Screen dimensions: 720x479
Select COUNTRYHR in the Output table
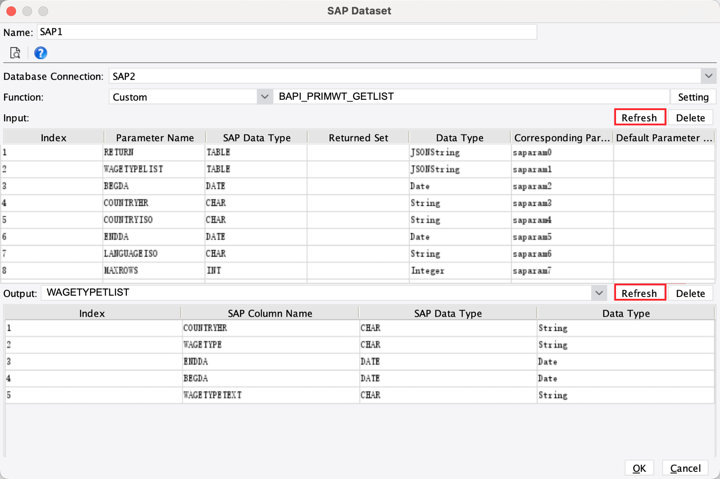pyautogui.click(x=270, y=328)
